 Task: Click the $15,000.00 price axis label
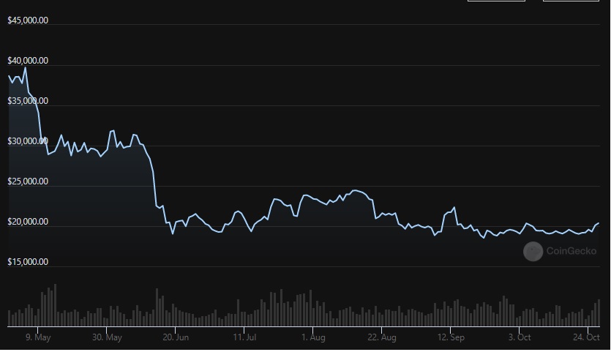click(28, 262)
